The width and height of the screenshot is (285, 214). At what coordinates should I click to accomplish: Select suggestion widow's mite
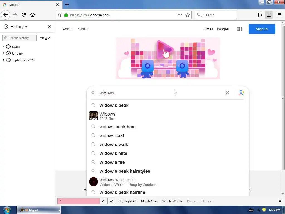coord(168,154)
